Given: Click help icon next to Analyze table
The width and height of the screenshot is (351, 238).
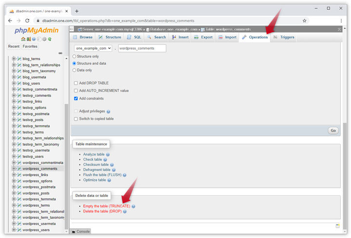Looking at the screenshot, I should [x=108, y=154].
